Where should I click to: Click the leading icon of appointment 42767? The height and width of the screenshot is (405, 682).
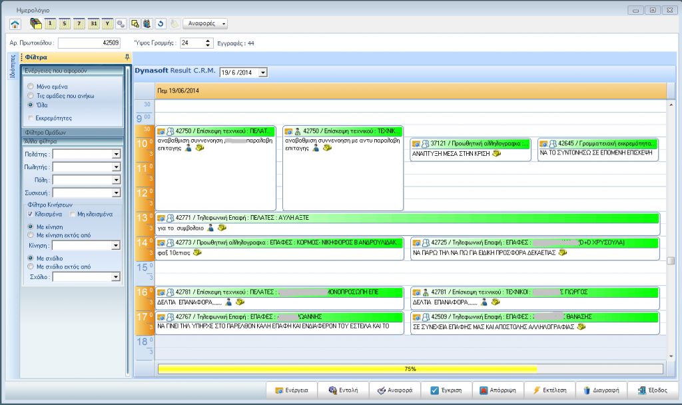[161, 317]
